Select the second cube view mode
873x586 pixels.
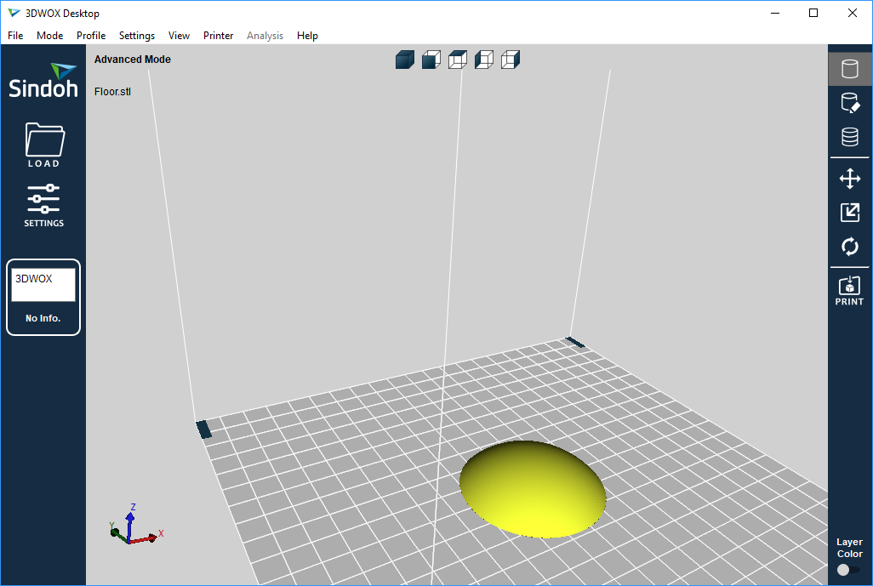click(431, 60)
